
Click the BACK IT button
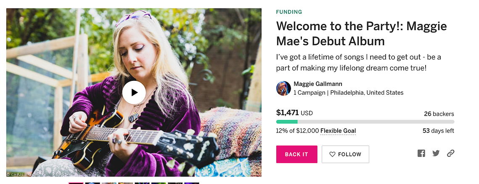coord(296,154)
